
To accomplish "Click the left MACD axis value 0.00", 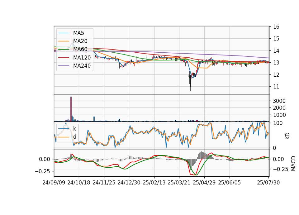I will click(x=45, y=159).
